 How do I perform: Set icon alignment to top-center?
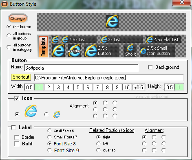(105, 103)
